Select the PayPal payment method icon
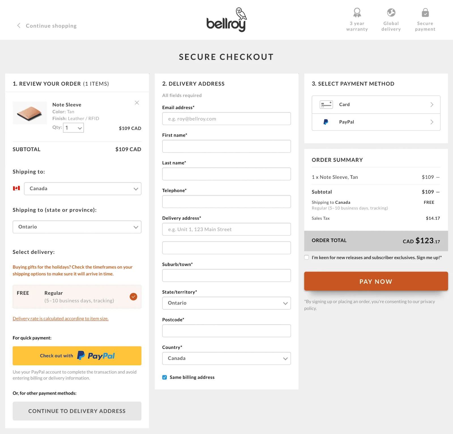The width and height of the screenshot is (453, 434). point(326,122)
